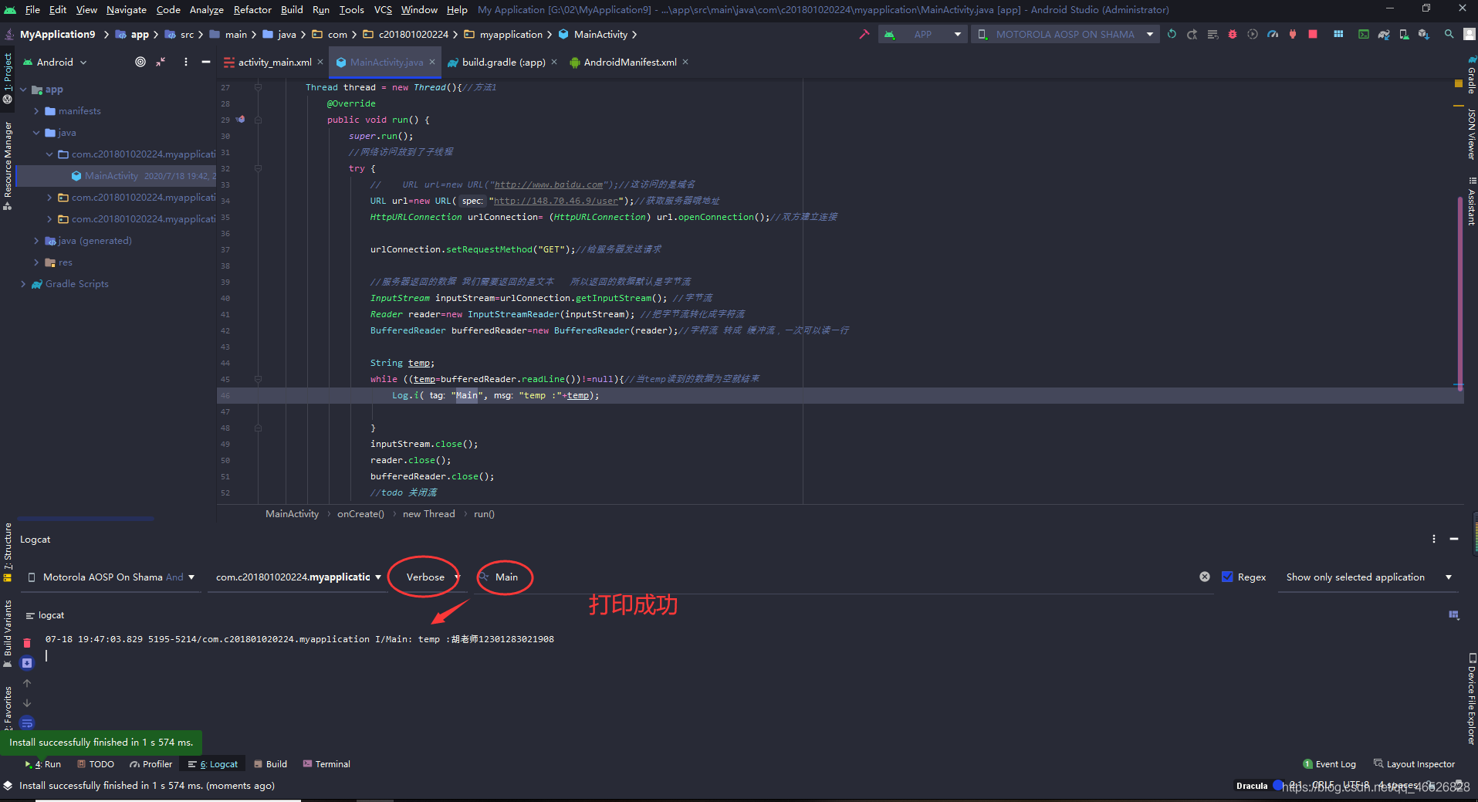The width and height of the screenshot is (1478, 802).
Task: Close the MainActivity.java tab
Action: point(432,62)
